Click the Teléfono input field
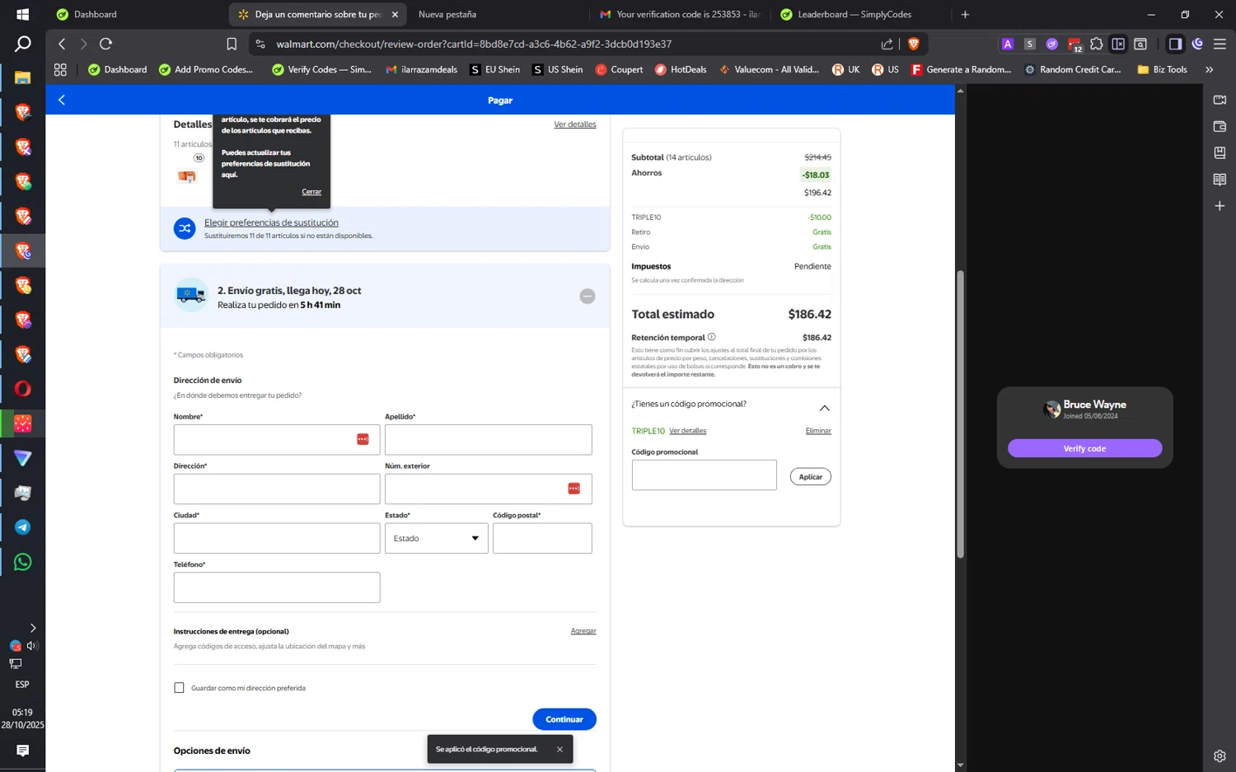The height and width of the screenshot is (772, 1236). [277, 587]
